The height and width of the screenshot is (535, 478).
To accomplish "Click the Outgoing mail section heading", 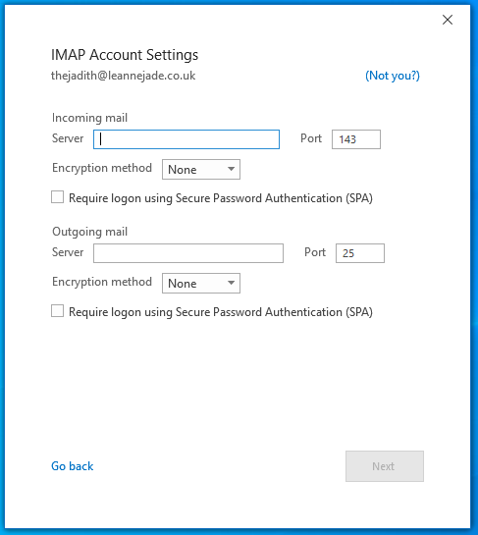I will tap(89, 232).
